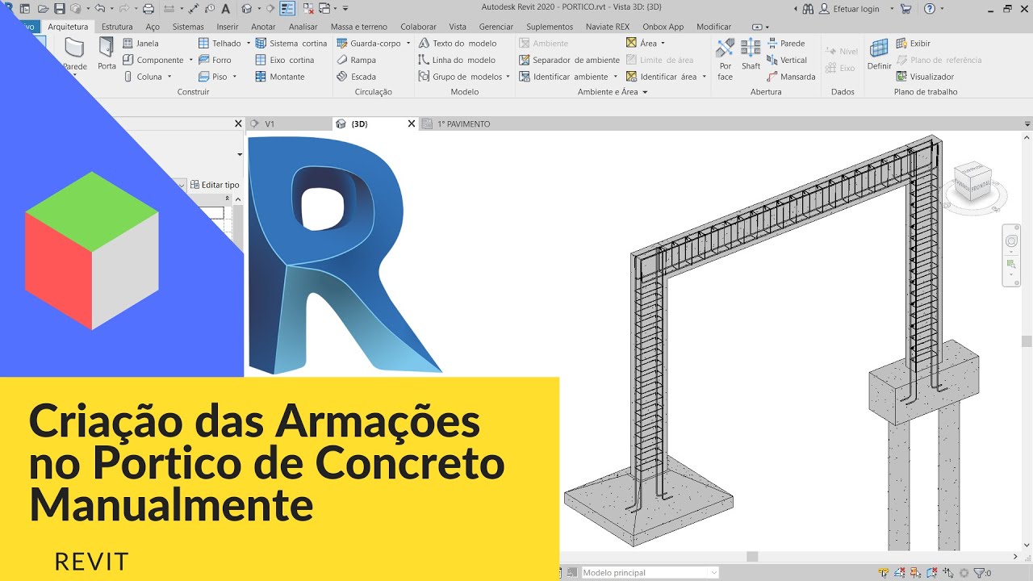Viewport: 1033px width, 581px height.
Task: Toggle select elements by face icon
Action: (932, 573)
